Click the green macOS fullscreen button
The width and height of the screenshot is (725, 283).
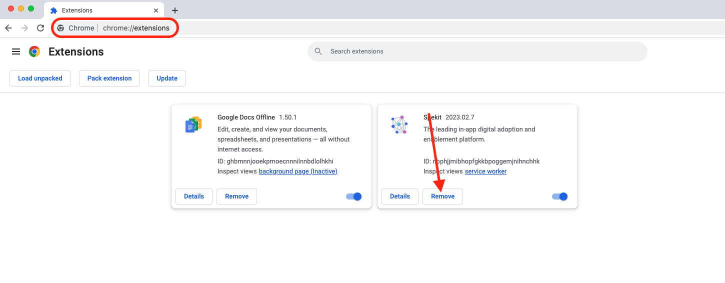click(x=31, y=8)
